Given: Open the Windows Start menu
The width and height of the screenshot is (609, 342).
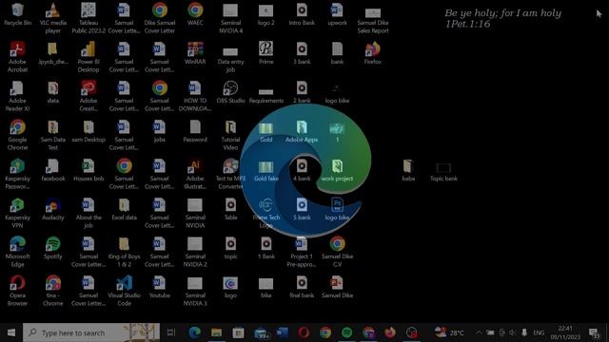Looking at the screenshot, I should 11,332.
